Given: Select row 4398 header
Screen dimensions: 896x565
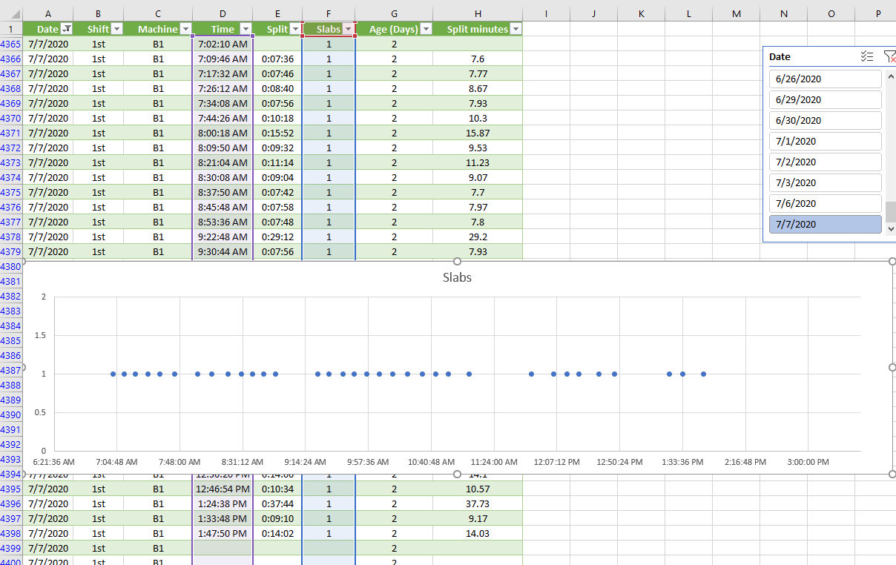Looking at the screenshot, I should coord(11,533).
